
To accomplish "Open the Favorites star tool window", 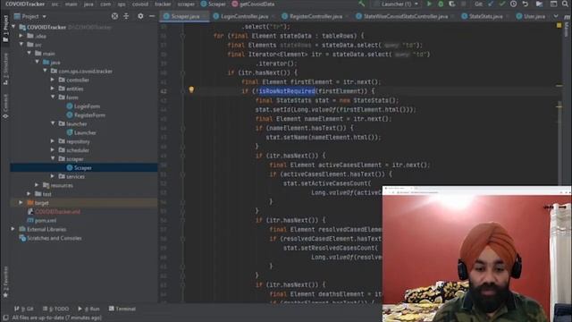I will pyautogui.click(x=5, y=283).
